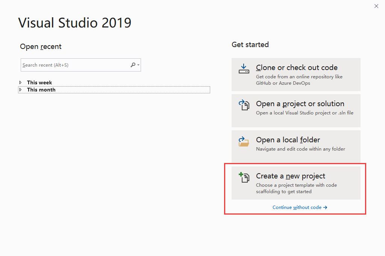Click the Create a new project plus icon
Viewport: 385px width, 256px height.
point(244,177)
